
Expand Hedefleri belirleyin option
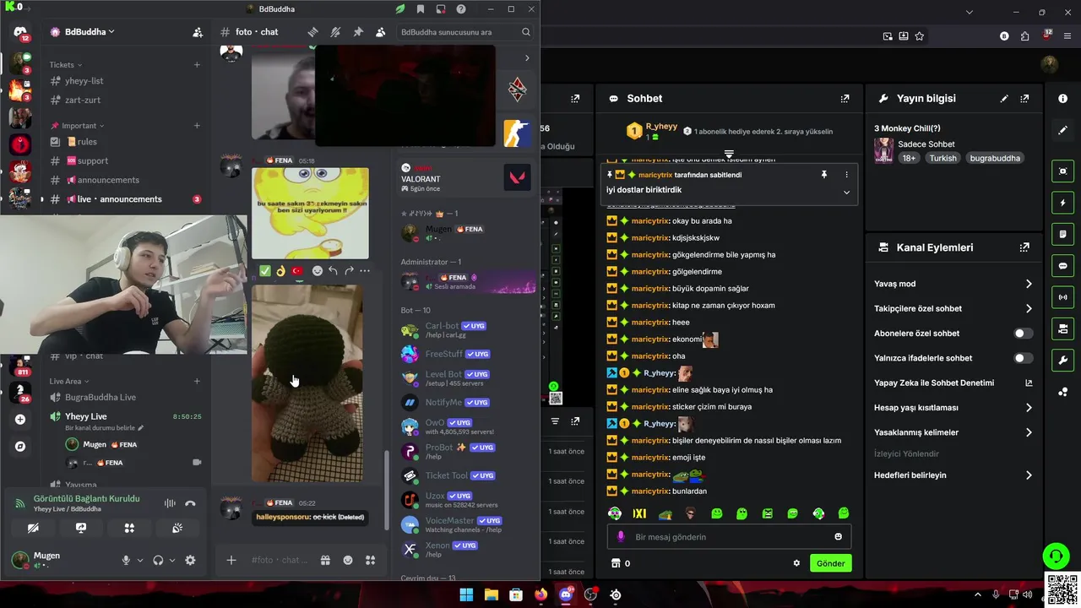[x=1029, y=475]
